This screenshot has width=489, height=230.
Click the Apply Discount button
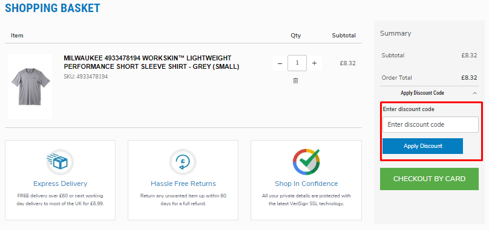pyautogui.click(x=422, y=146)
